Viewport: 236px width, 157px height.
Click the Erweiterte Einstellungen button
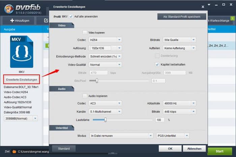[22, 80]
